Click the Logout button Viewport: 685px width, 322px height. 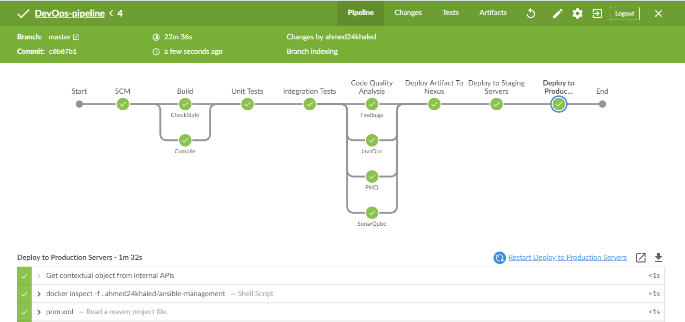(x=624, y=13)
